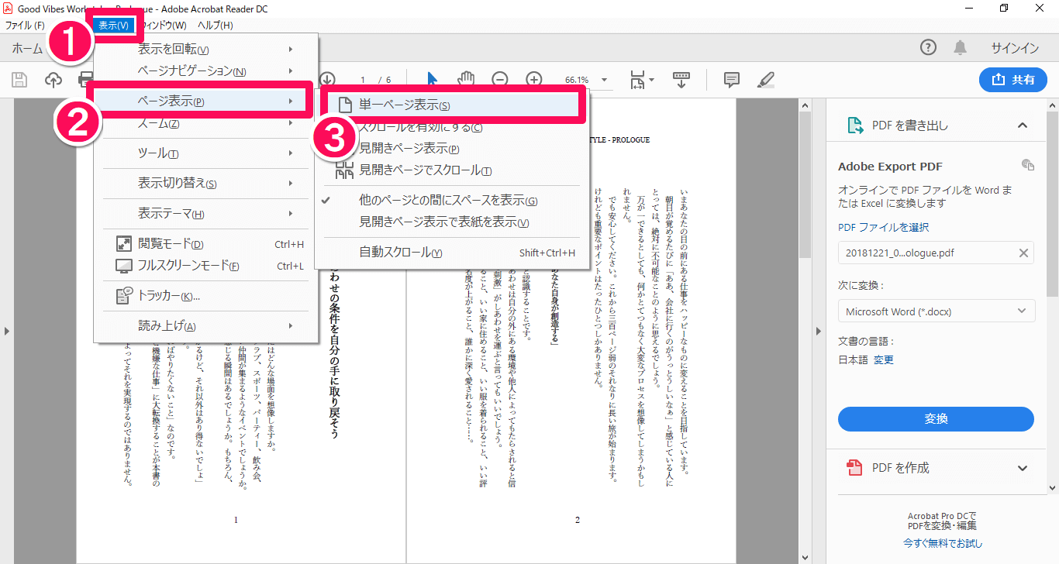The height and width of the screenshot is (564, 1059).
Task: Click 変更 language change link
Action: coord(884,359)
